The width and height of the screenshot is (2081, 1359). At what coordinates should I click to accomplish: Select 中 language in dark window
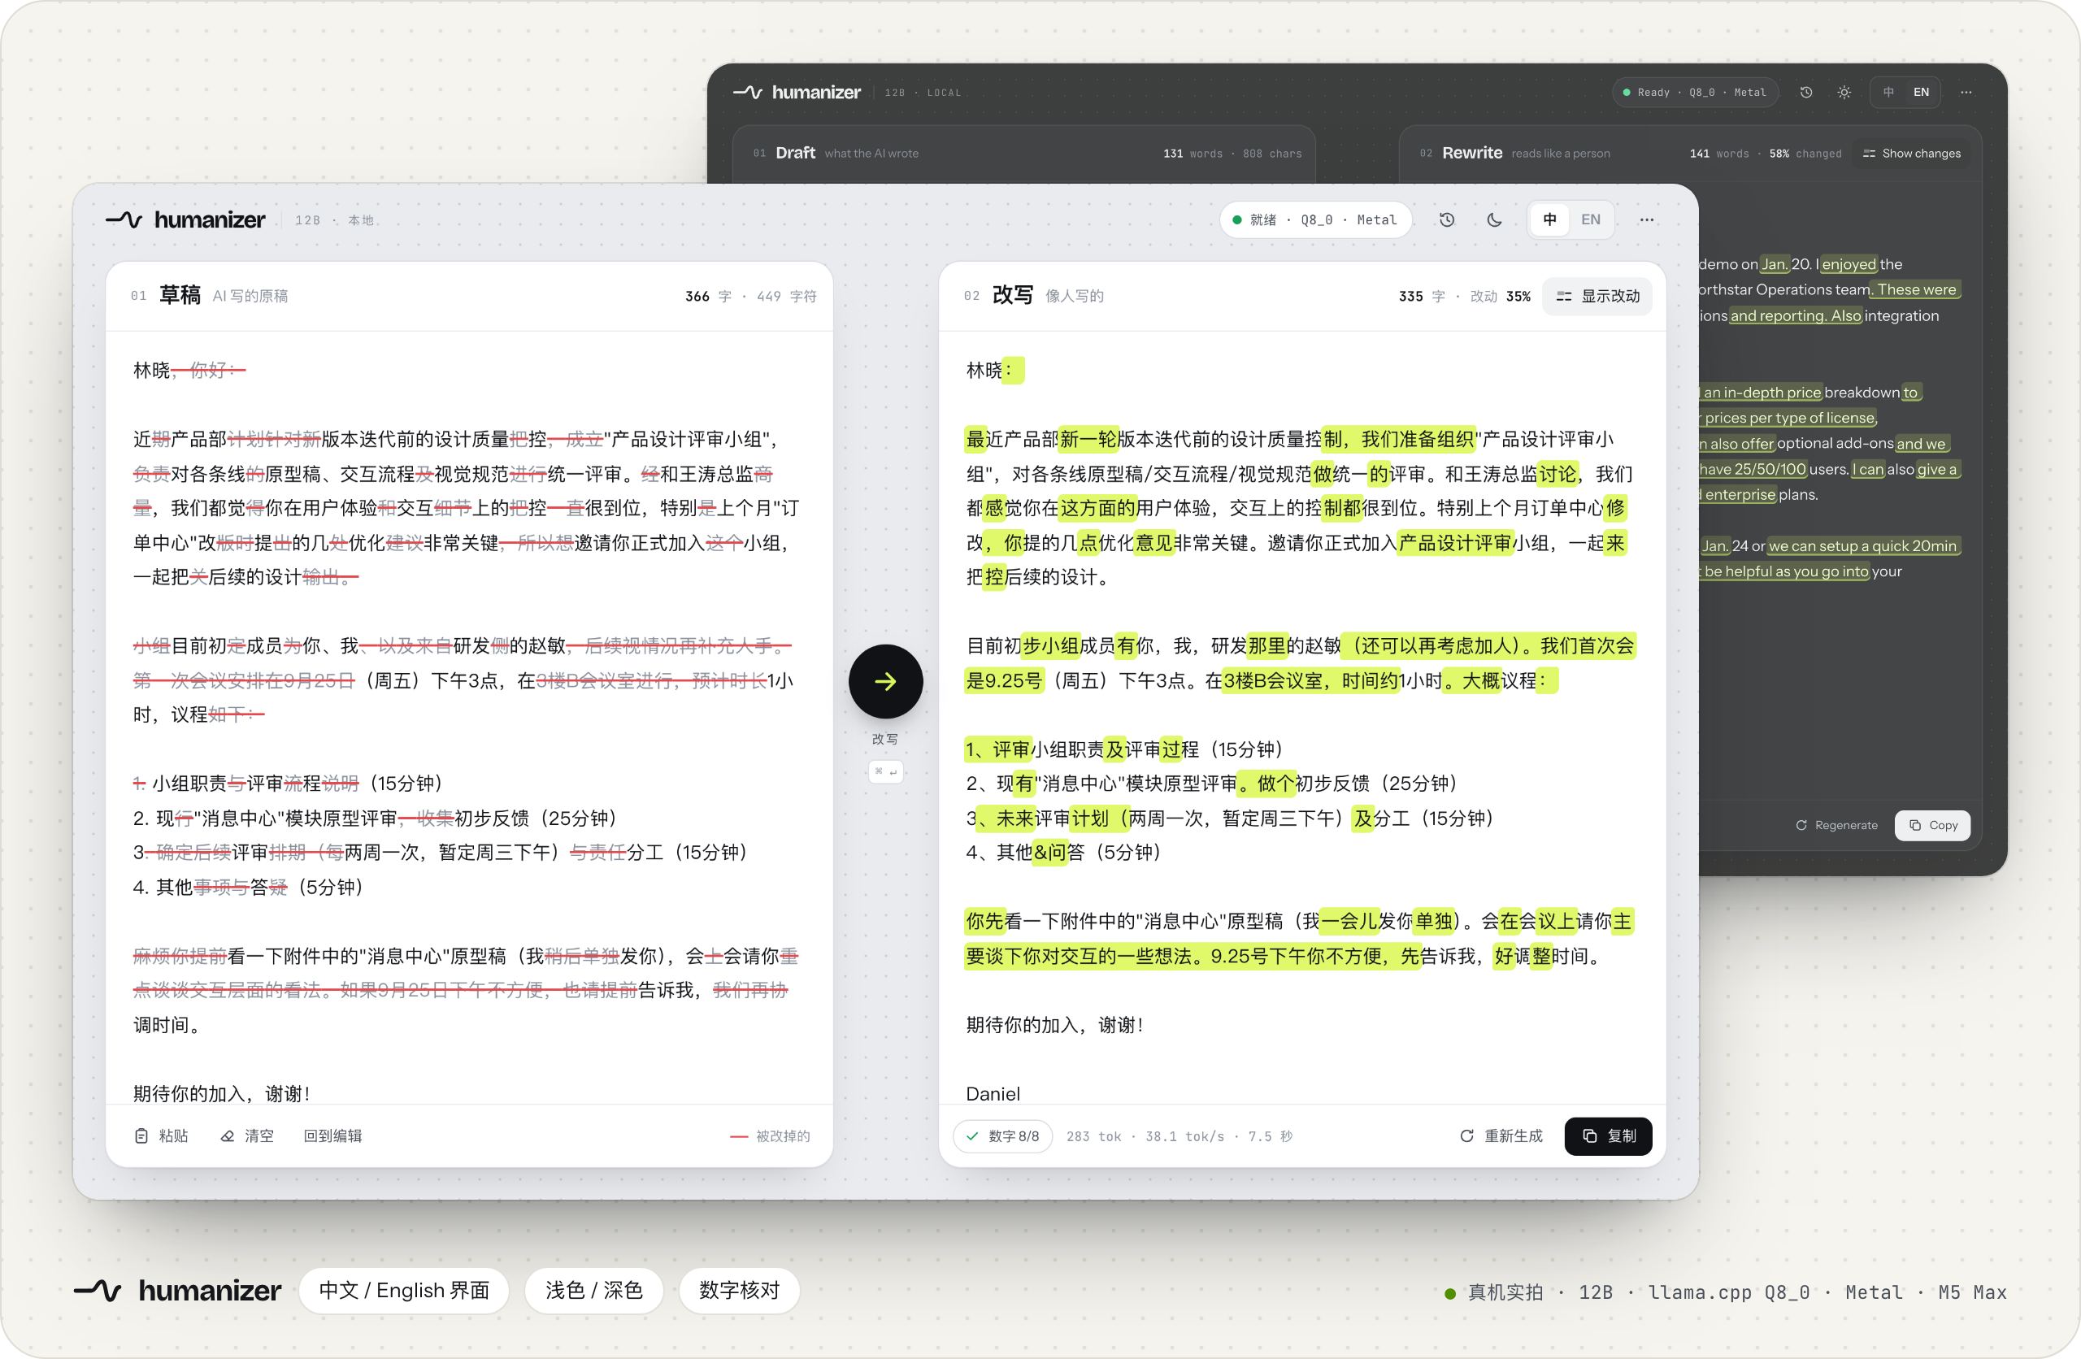click(x=1888, y=92)
